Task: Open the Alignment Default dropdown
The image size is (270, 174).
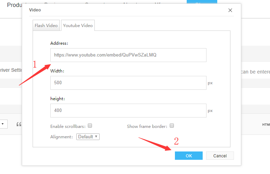Action: click(88, 137)
